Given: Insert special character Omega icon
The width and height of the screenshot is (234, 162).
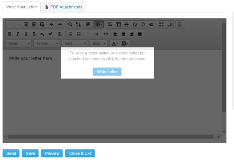Looking at the screenshot, I should pyautogui.click(x=134, y=24).
